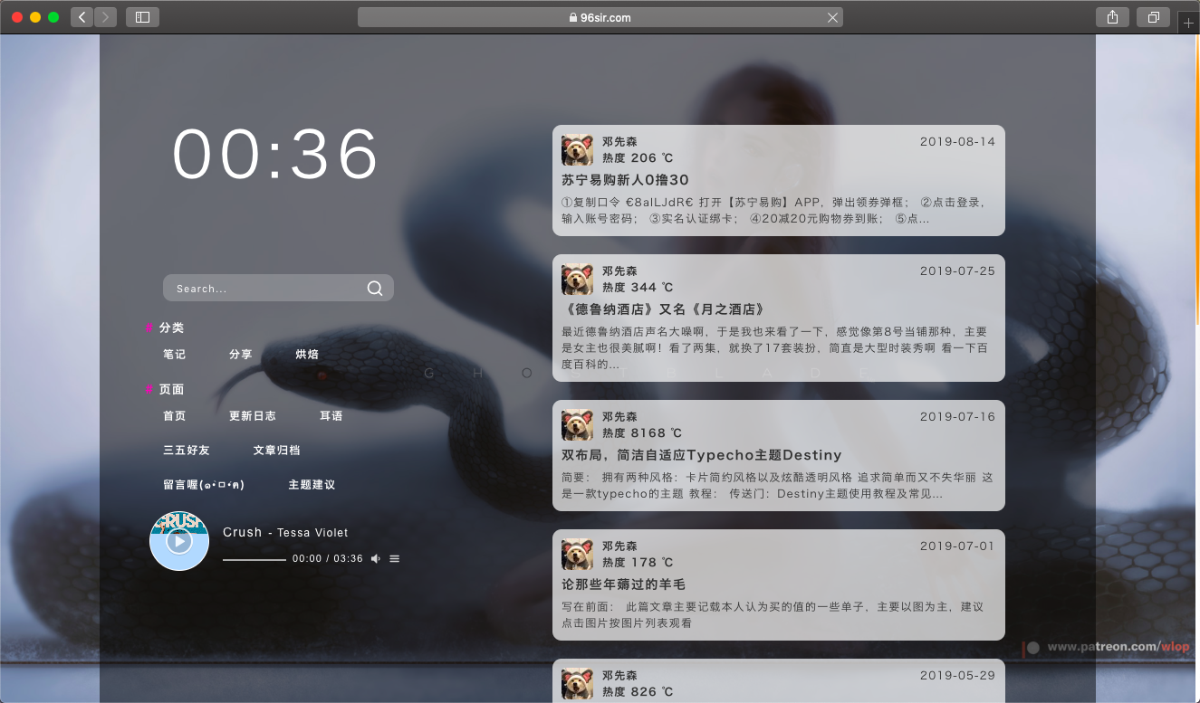1200x703 pixels.
Task: Click the Search input field
Action: (x=263, y=288)
